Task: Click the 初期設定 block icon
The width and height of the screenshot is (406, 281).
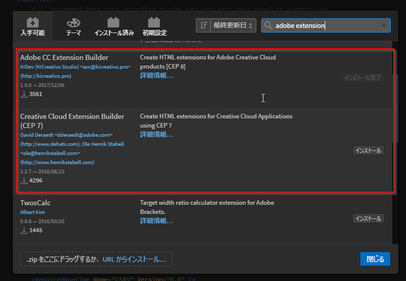Action: pyautogui.click(x=154, y=22)
